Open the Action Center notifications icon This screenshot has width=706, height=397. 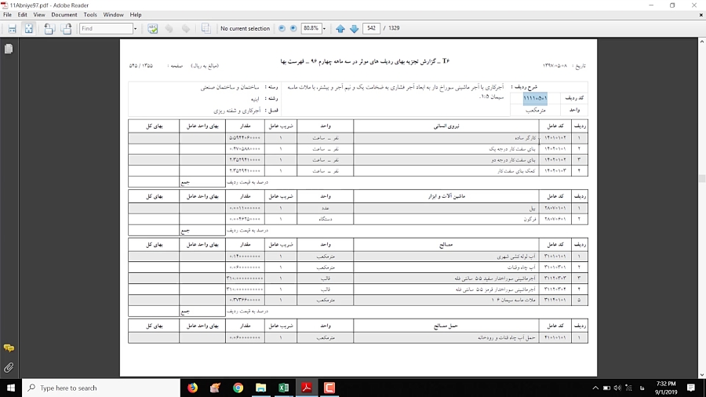coord(691,388)
